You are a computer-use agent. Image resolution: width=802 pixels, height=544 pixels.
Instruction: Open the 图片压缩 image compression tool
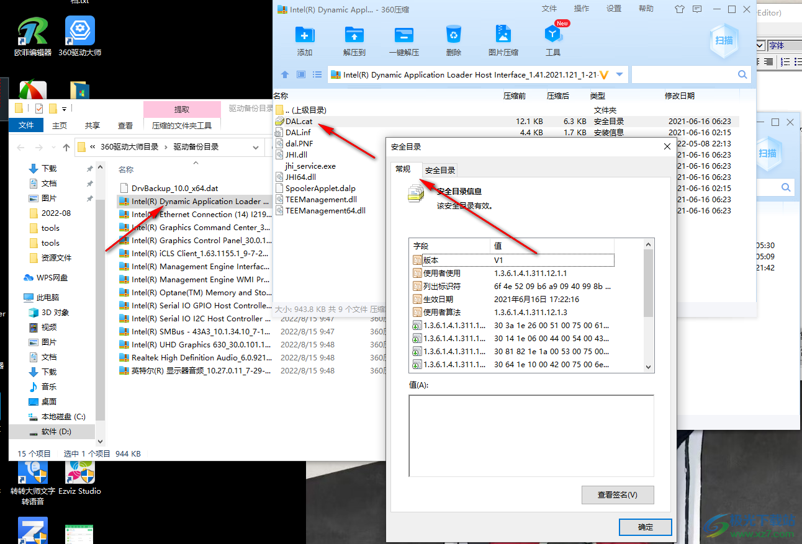[503, 35]
